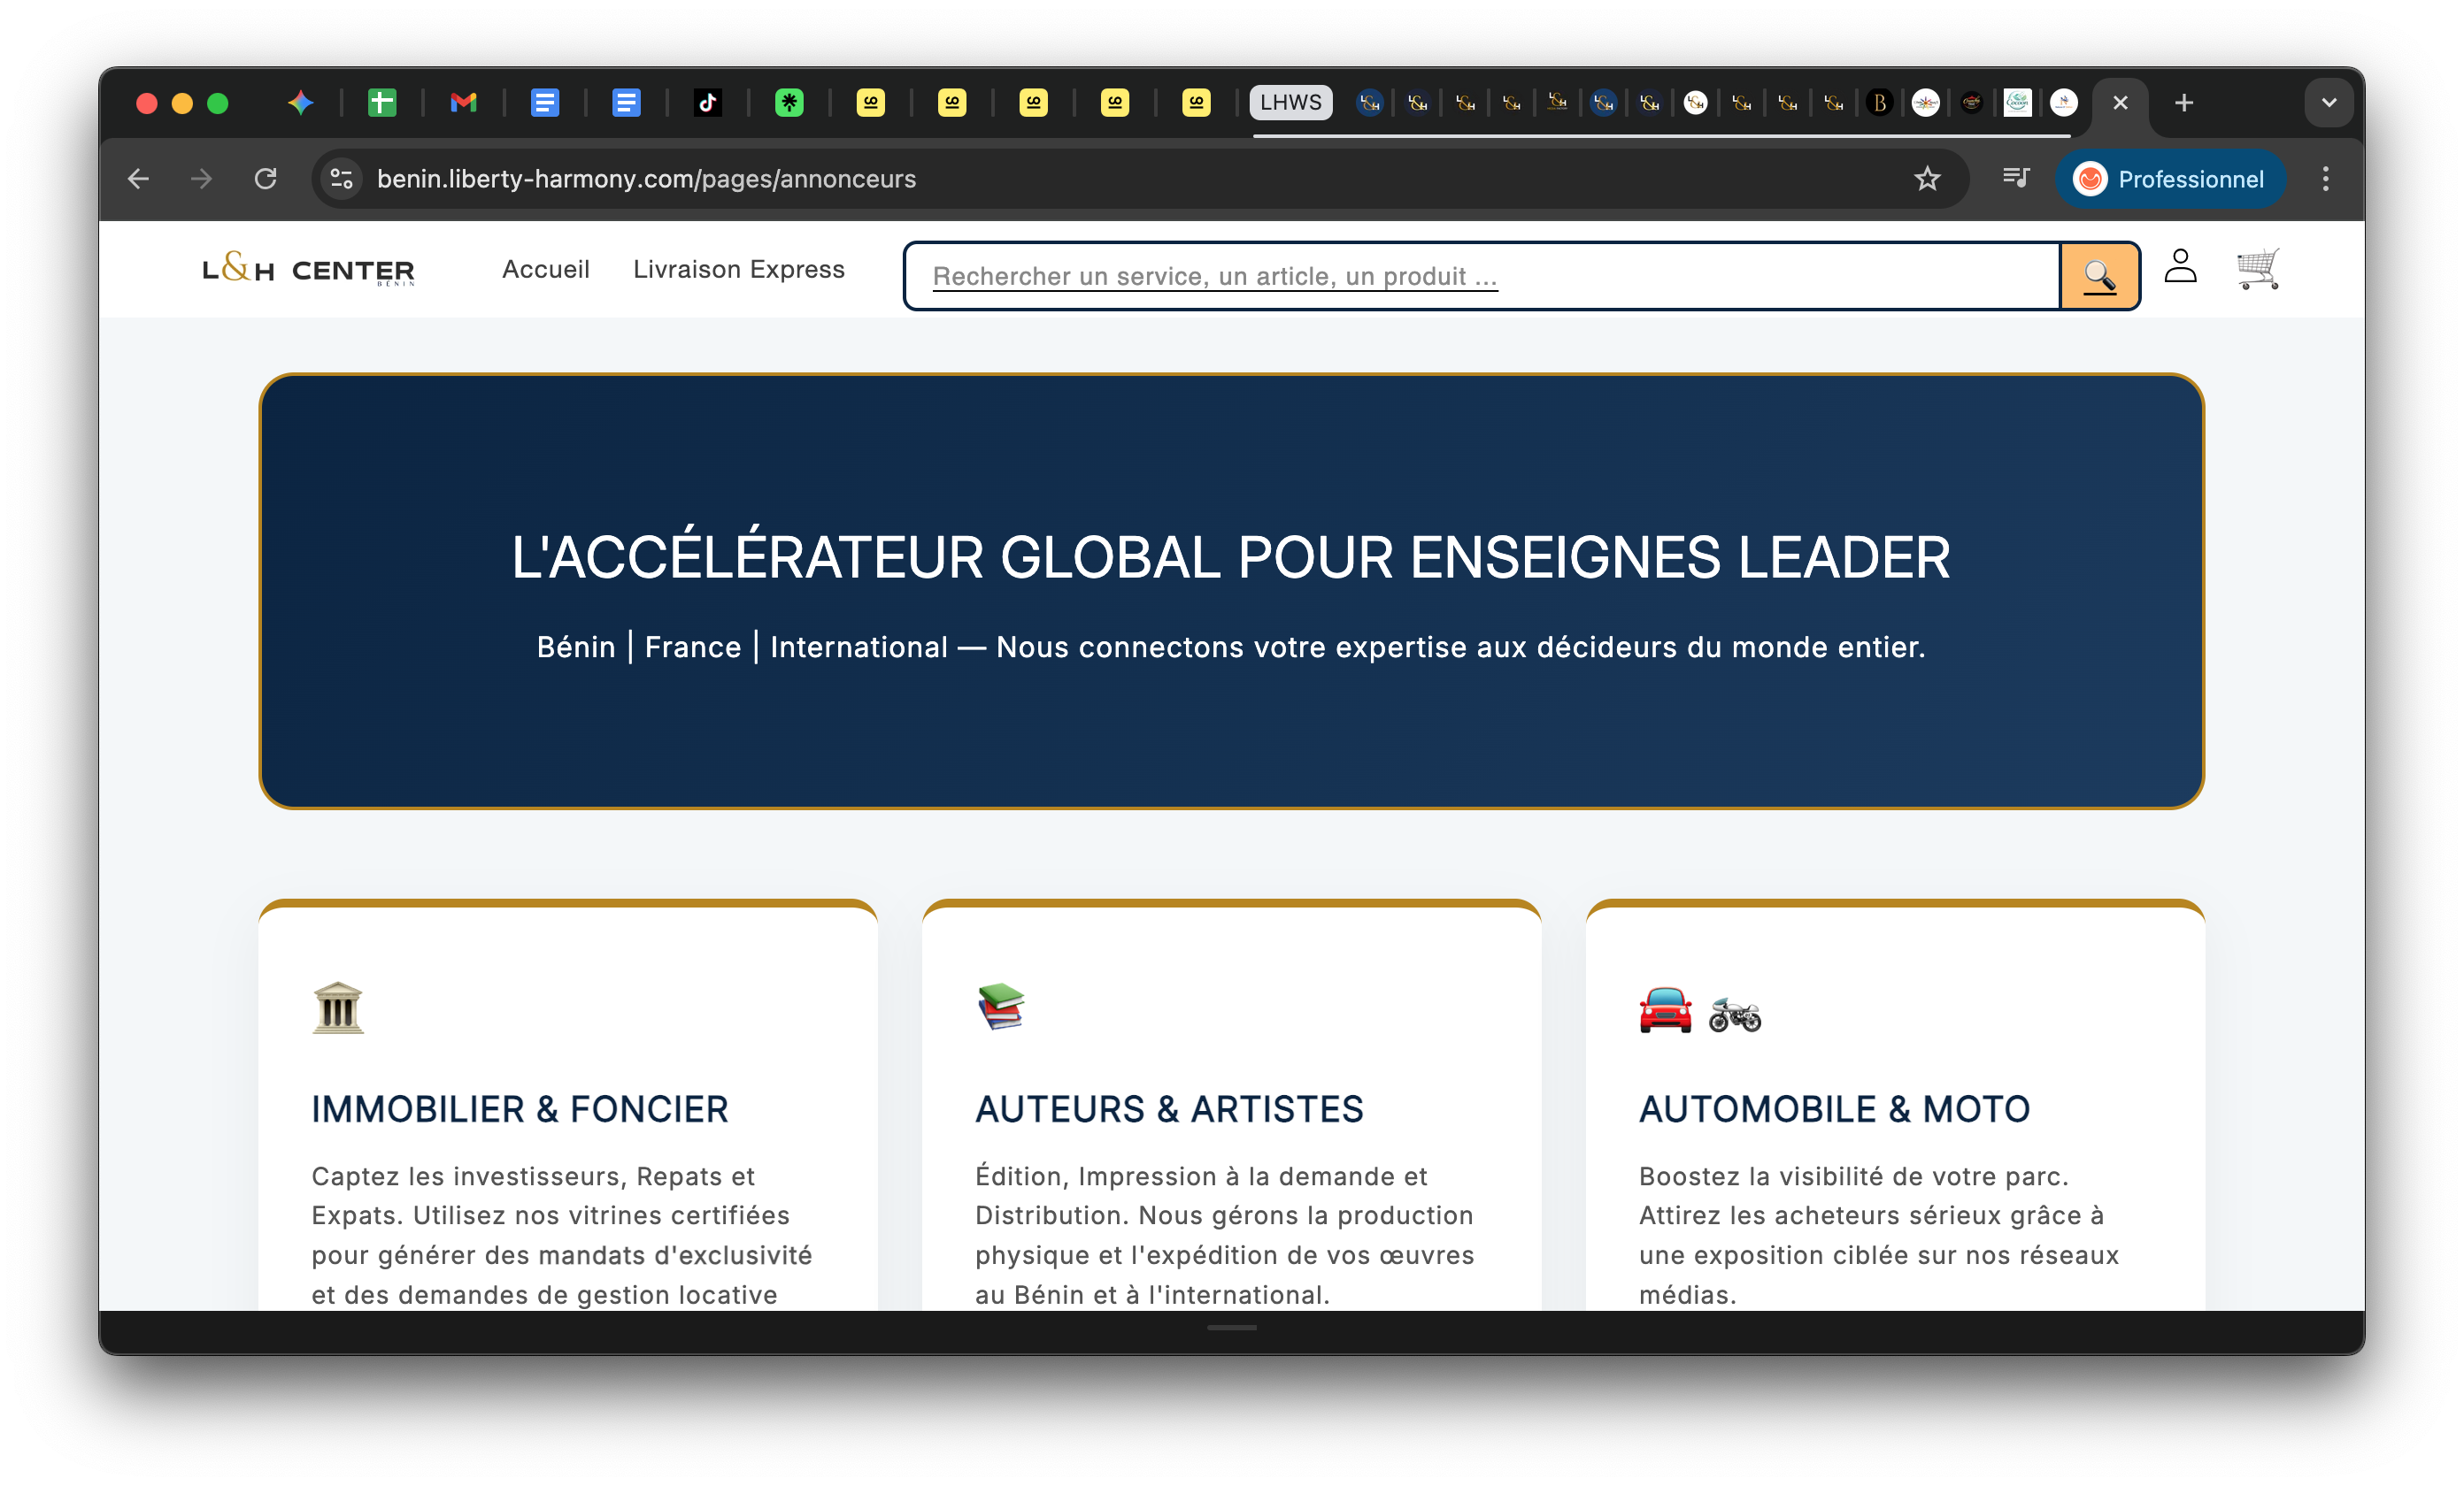The width and height of the screenshot is (2464, 1486).
Task: Collapse the LHWS tab group
Action: pyautogui.click(x=1290, y=103)
